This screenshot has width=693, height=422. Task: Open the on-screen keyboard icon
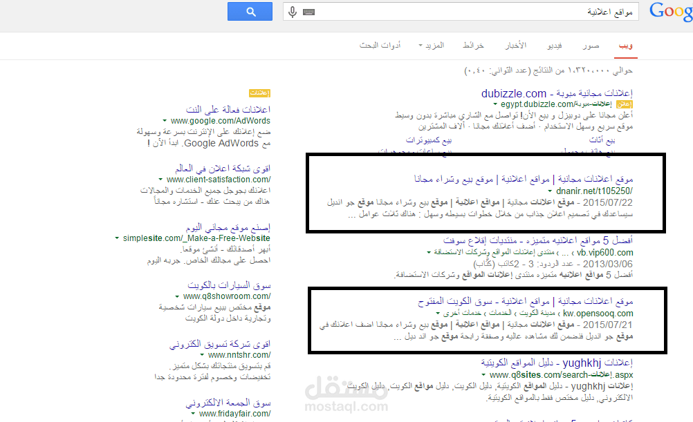pyautogui.click(x=308, y=12)
